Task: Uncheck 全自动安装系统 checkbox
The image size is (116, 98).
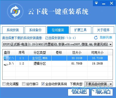Action: [x=43, y=84]
